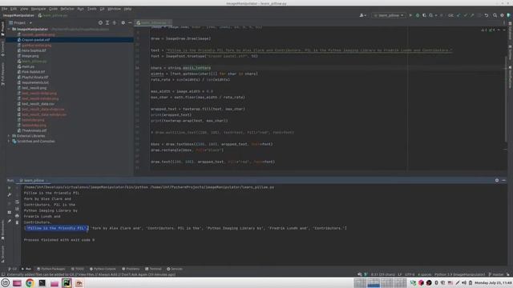Click the volume icon in the system tray
The image size is (513, 288).
click(x=464, y=282)
